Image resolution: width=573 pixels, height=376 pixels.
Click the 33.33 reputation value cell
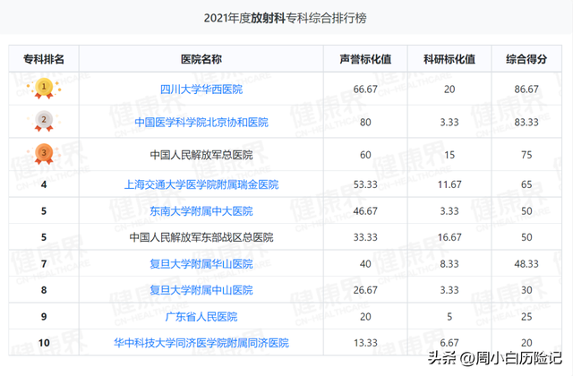365,237
